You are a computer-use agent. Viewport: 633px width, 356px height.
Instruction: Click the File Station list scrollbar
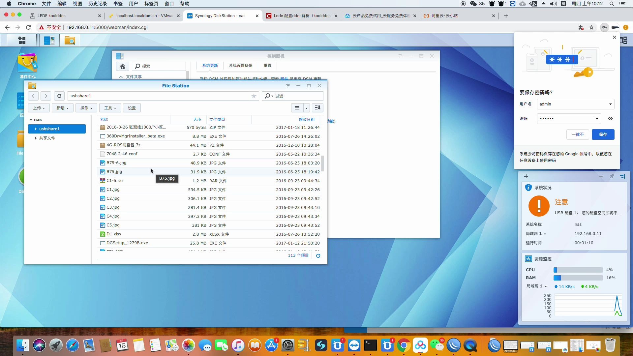tap(322, 164)
